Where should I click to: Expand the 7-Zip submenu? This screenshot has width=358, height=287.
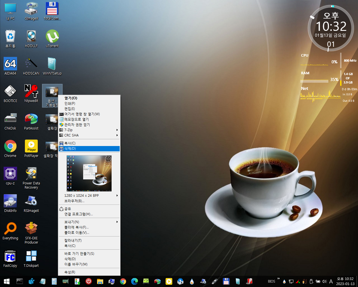pyautogui.click(x=89, y=130)
